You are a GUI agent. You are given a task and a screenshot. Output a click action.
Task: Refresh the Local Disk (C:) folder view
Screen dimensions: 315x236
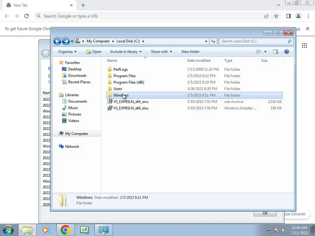coord(213,41)
